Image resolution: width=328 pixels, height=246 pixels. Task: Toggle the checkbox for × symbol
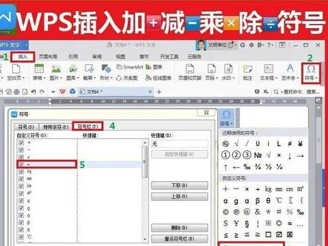coord(21,157)
